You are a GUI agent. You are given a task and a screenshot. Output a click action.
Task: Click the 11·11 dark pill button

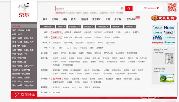(47, 27)
